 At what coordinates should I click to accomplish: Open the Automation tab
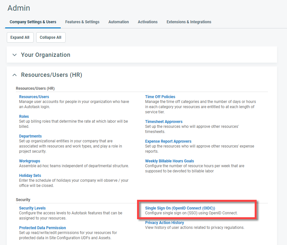tap(119, 22)
